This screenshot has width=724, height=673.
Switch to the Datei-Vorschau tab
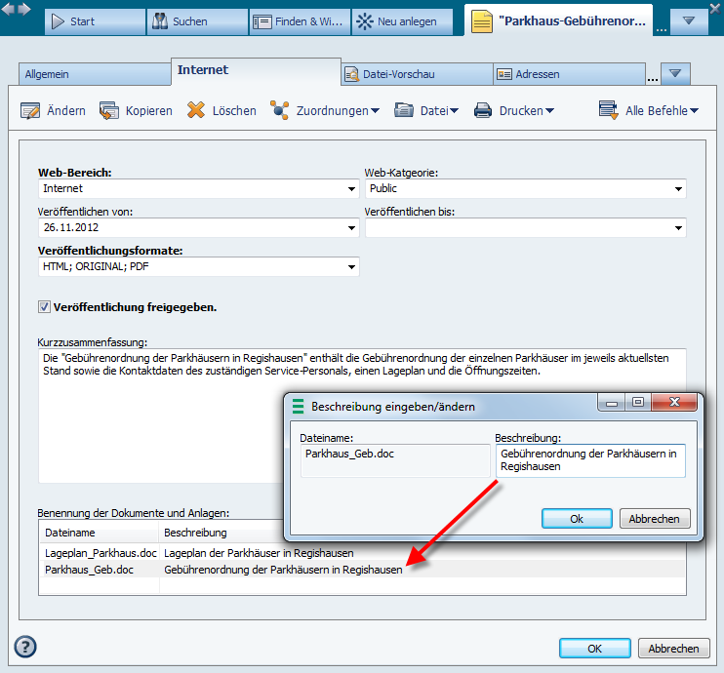(416, 74)
